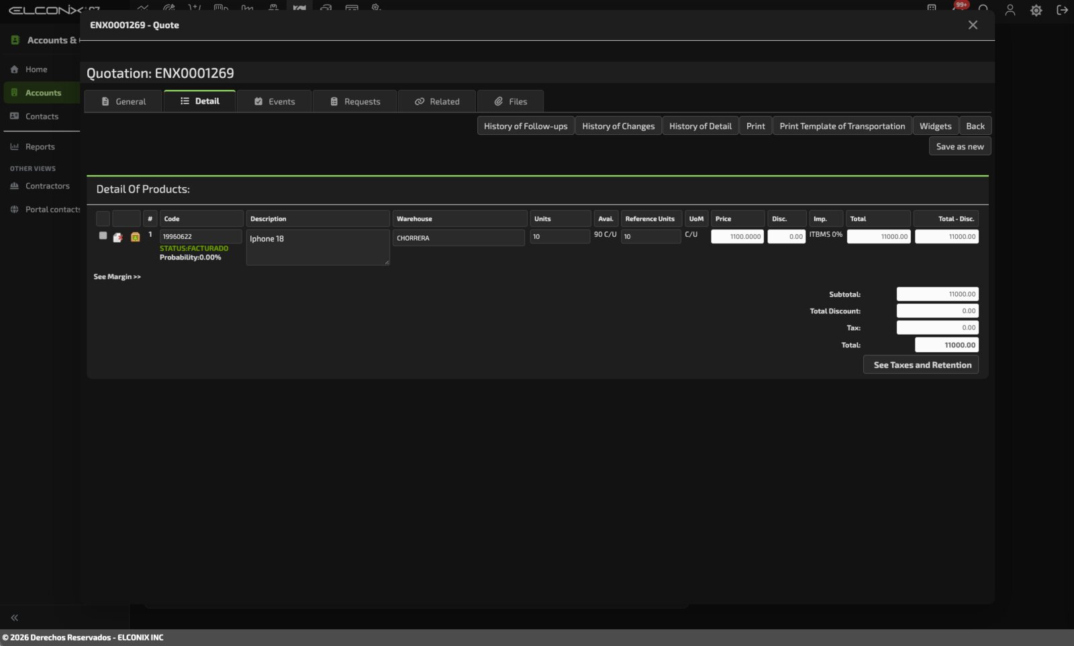Switch to the Events tab
The image size is (1074, 646).
(275, 101)
